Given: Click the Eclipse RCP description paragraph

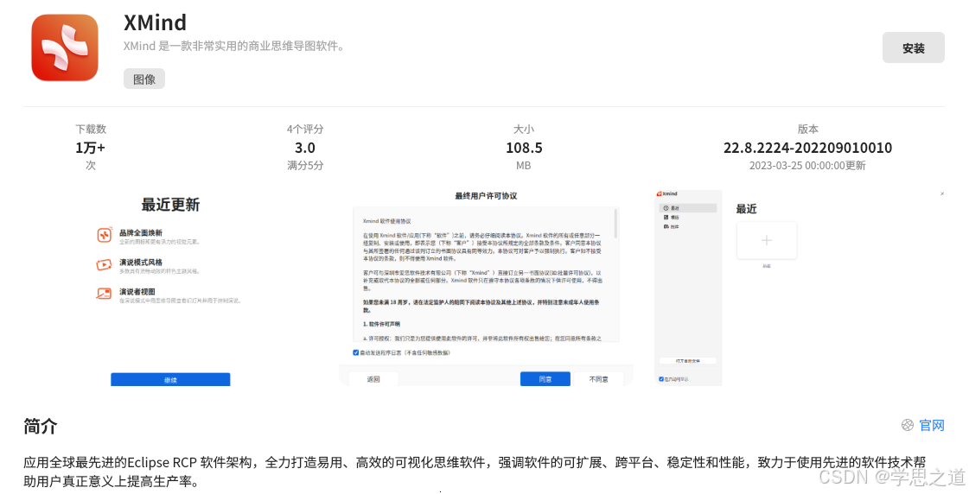Looking at the screenshot, I should click(475, 472).
